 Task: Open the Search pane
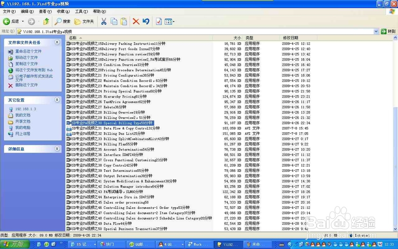tap(62, 22)
